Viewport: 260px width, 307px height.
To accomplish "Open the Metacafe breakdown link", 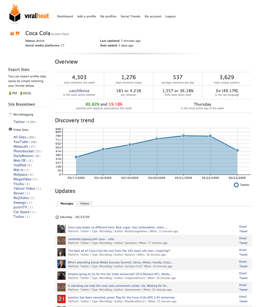I will [21, 146].
